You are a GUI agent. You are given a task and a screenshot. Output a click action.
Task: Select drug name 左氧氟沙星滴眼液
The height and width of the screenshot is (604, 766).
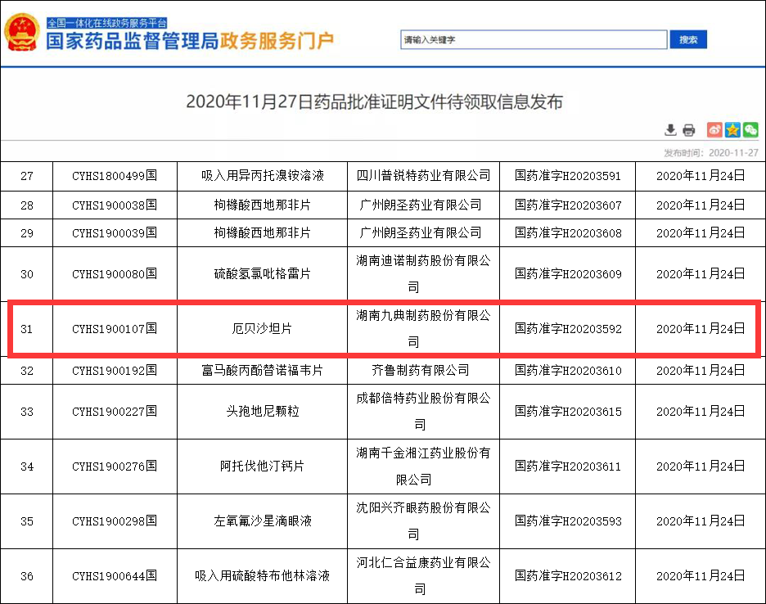(263, 521)
